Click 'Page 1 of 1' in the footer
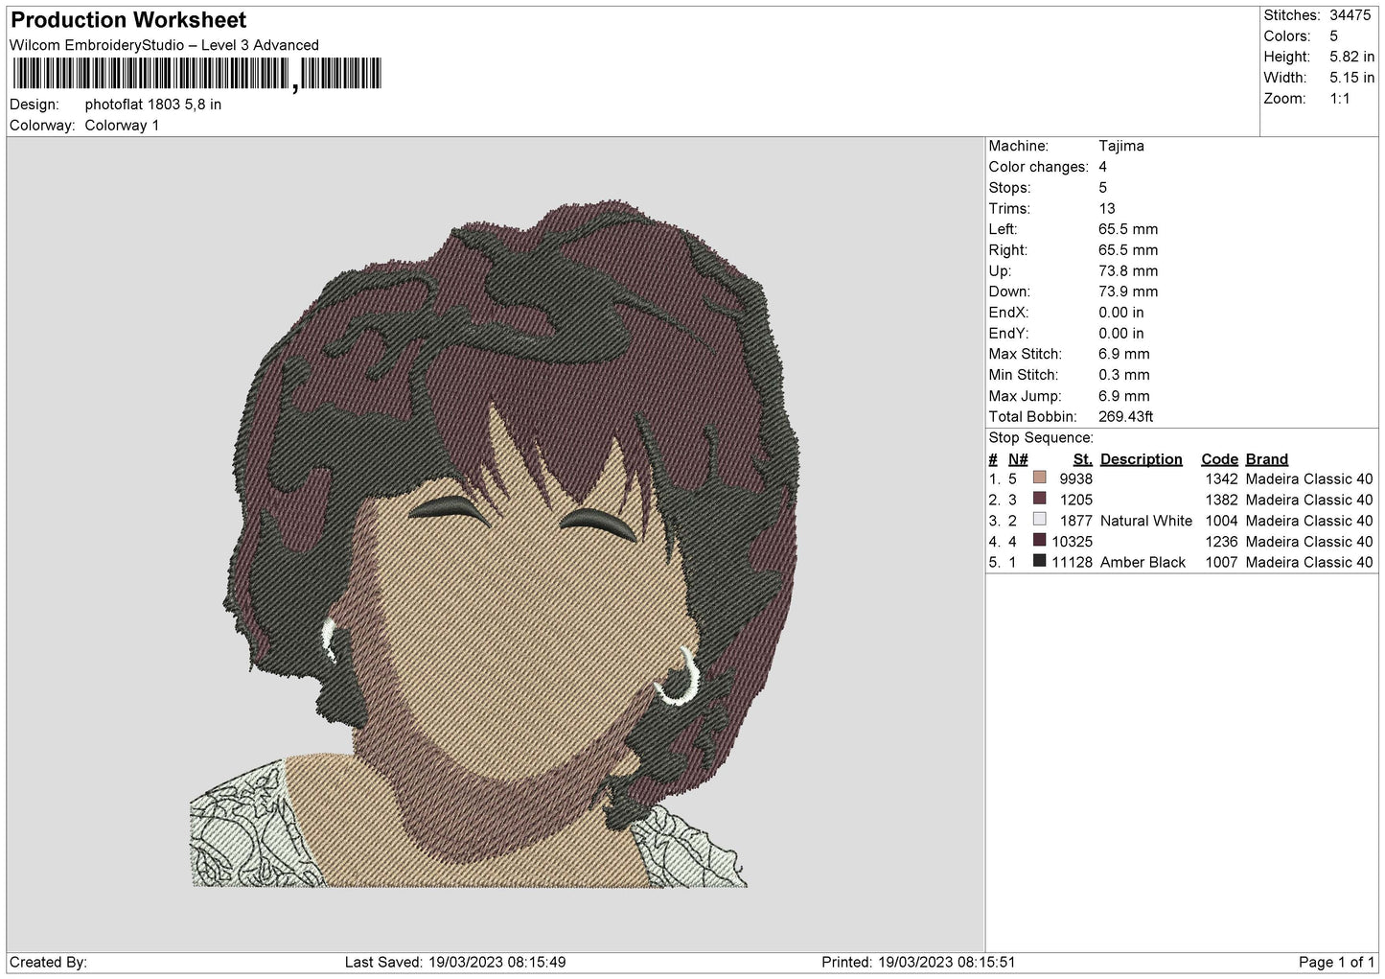 coord(1337,962)
